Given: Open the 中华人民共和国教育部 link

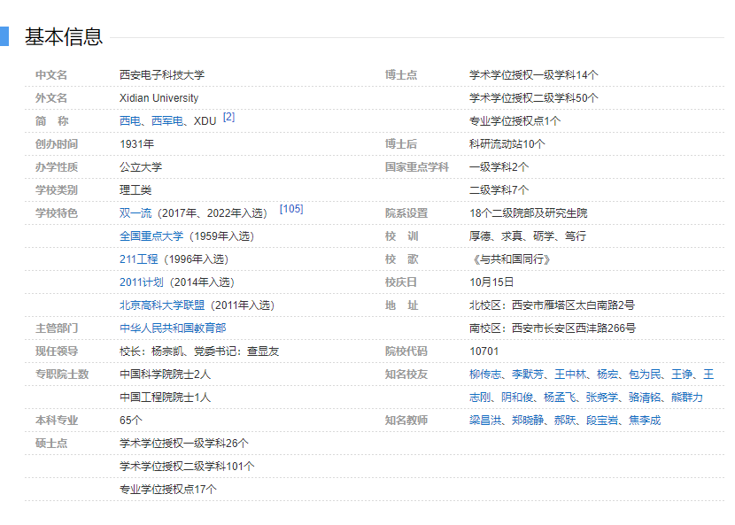Looking at the screenshot, I should click(173, 328).
